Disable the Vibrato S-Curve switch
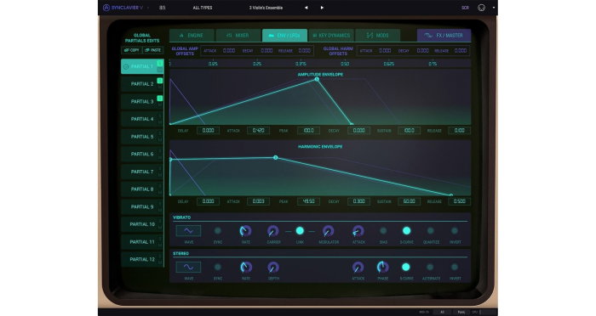 point(406,231)
